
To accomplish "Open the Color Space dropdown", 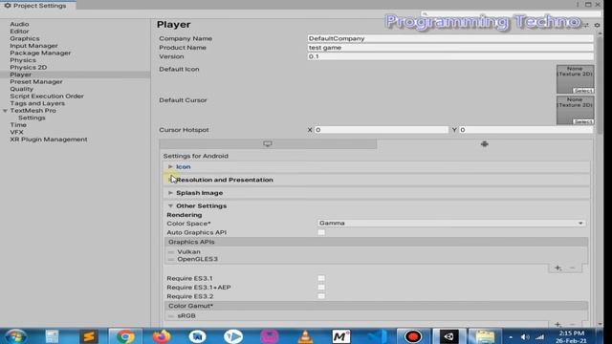I will pos(451,223).
